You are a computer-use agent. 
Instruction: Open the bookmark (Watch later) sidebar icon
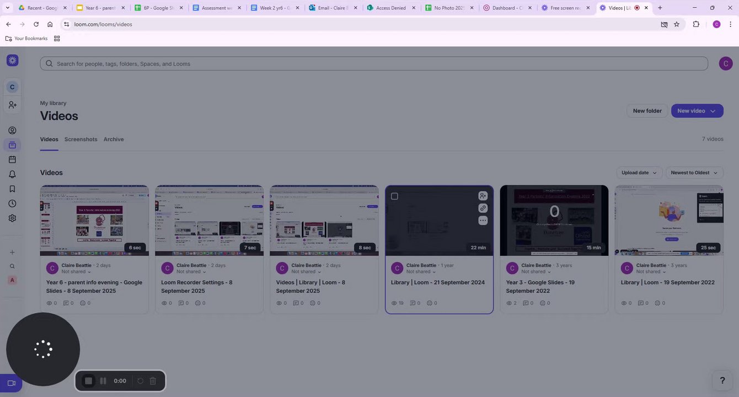click(12, 189)
